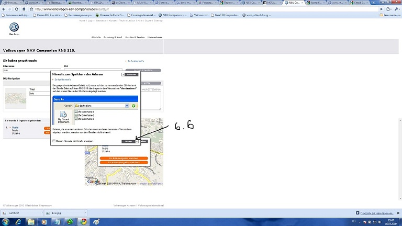Click the 'Львів' search result link
Image resolution: width=402 pixels, height=226 pixels.
[15, 127]
